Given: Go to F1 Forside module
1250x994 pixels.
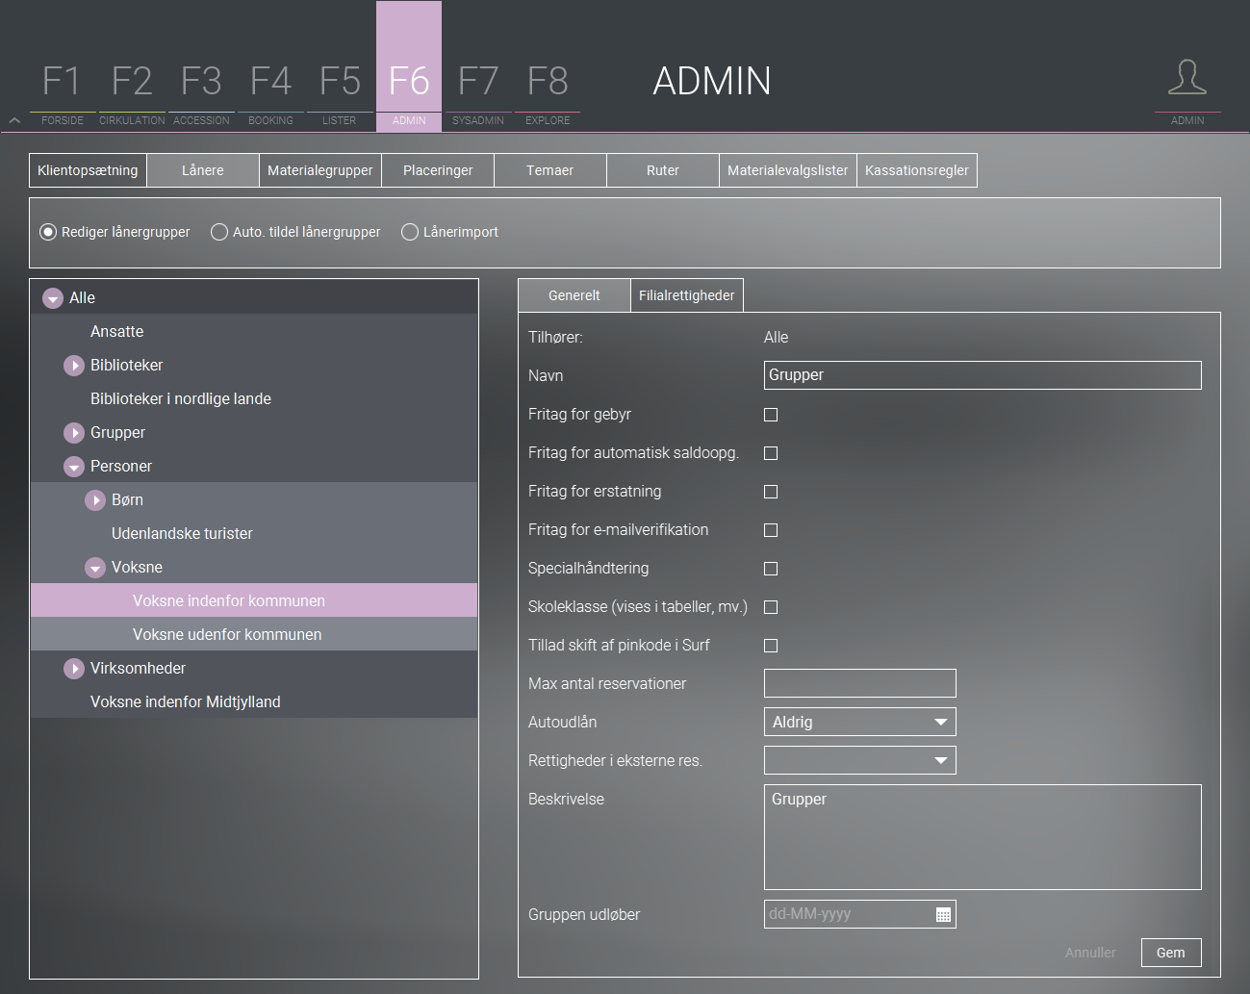Looking at the screenshot, I should coord(63,92).
